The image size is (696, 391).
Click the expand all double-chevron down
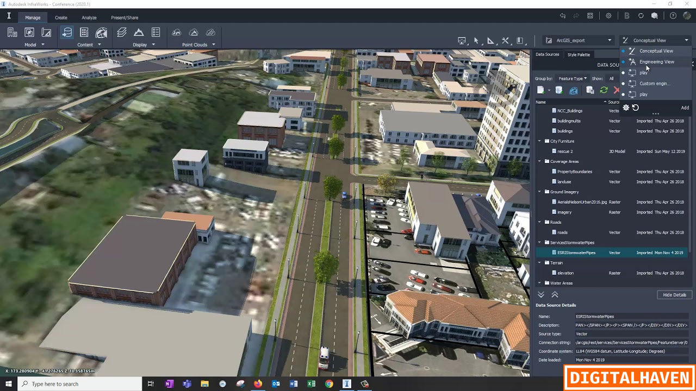click(x=541, y=295)
